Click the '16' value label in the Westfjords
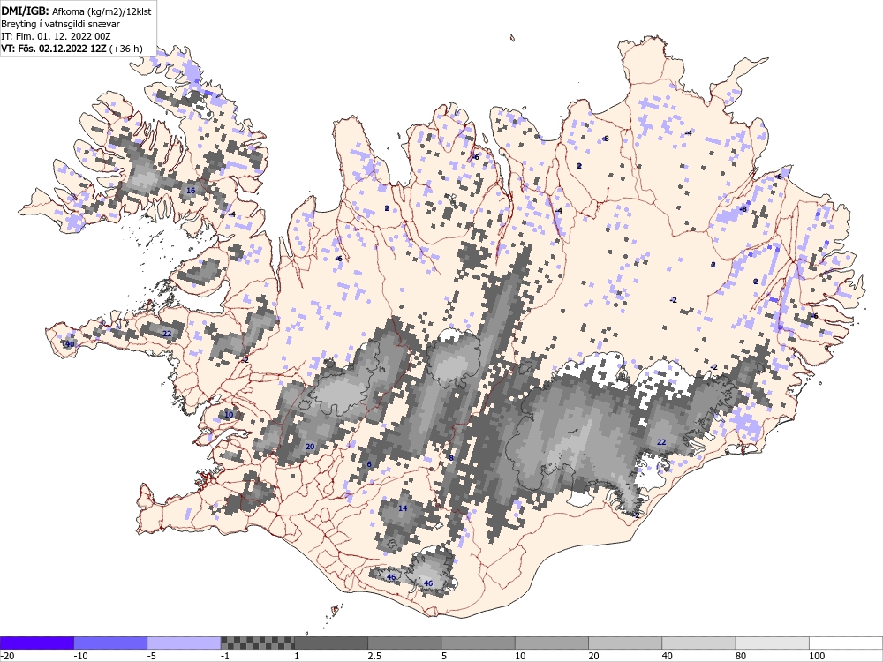The width and height of the screenshot is (883, 662). click(x=191, y=191)
